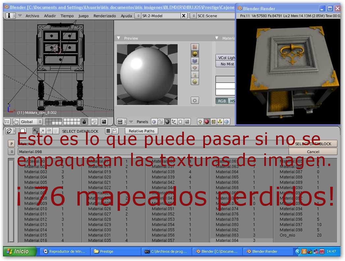
Task: Open Script context panel icon
Action: (x=160, y=122)
